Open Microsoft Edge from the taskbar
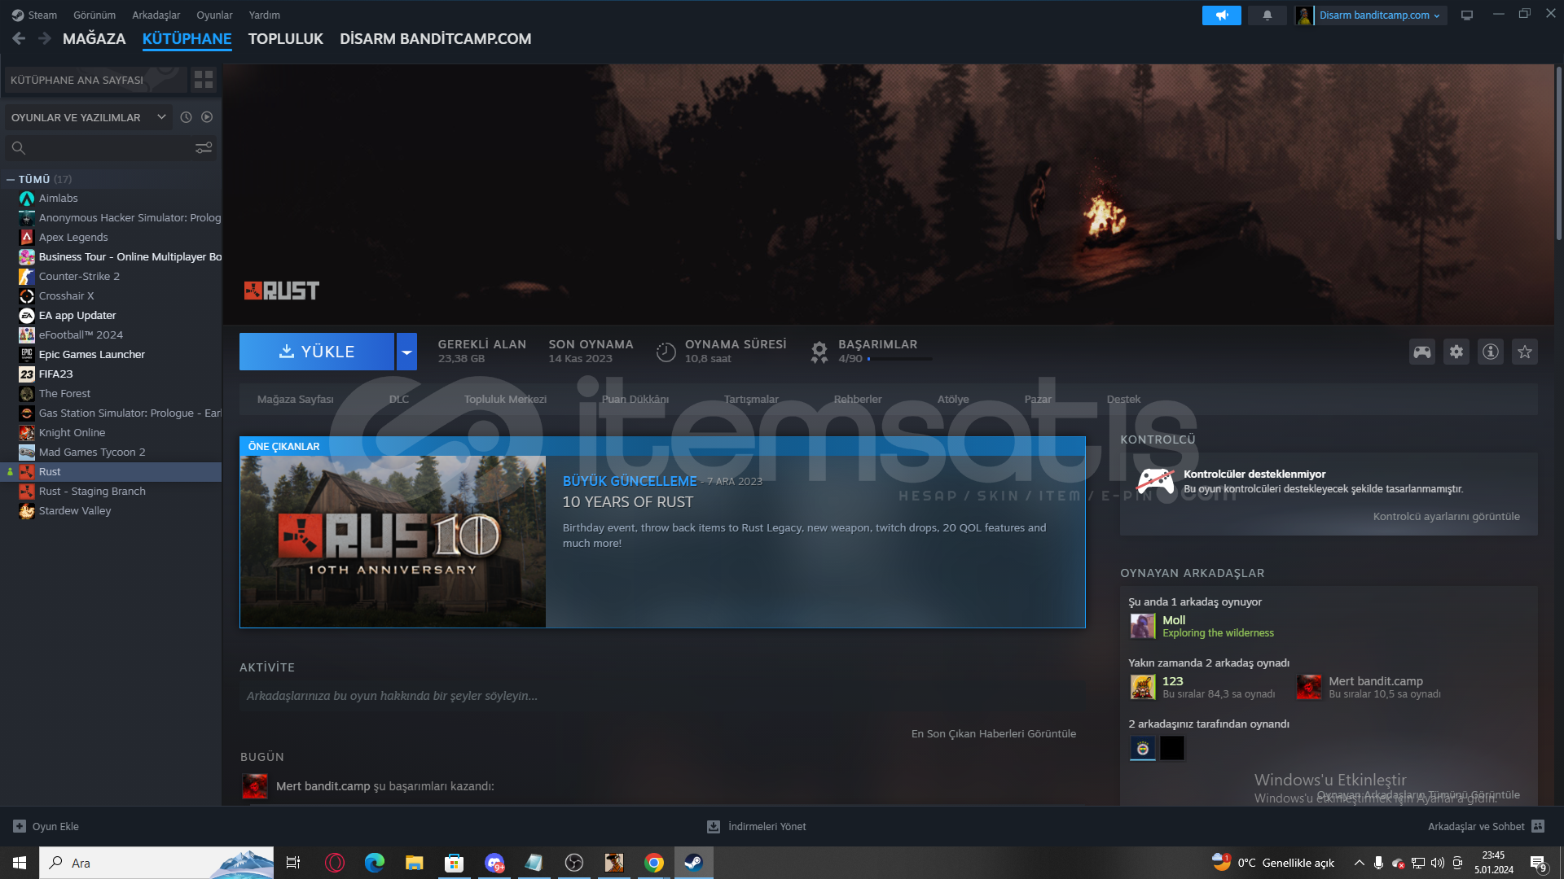This screenshot has height=879, width=1564. click(x=374, y=863)
